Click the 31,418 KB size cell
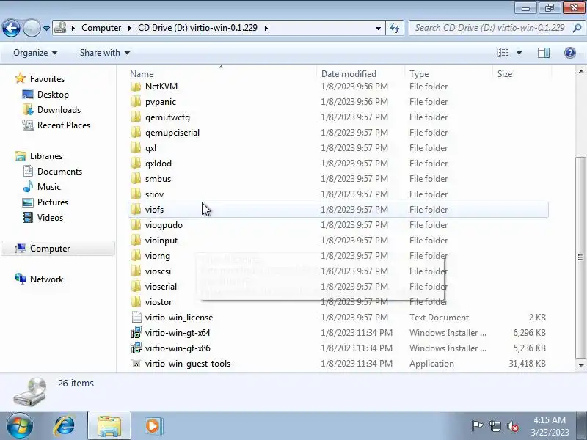This screenshot has height=440, width=587. coord(527,363)
